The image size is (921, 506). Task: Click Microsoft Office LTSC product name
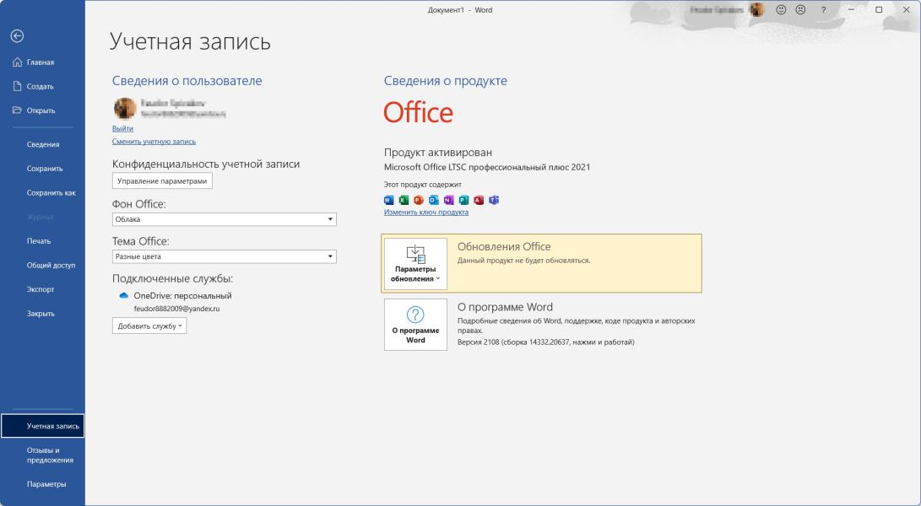(487, 167)
